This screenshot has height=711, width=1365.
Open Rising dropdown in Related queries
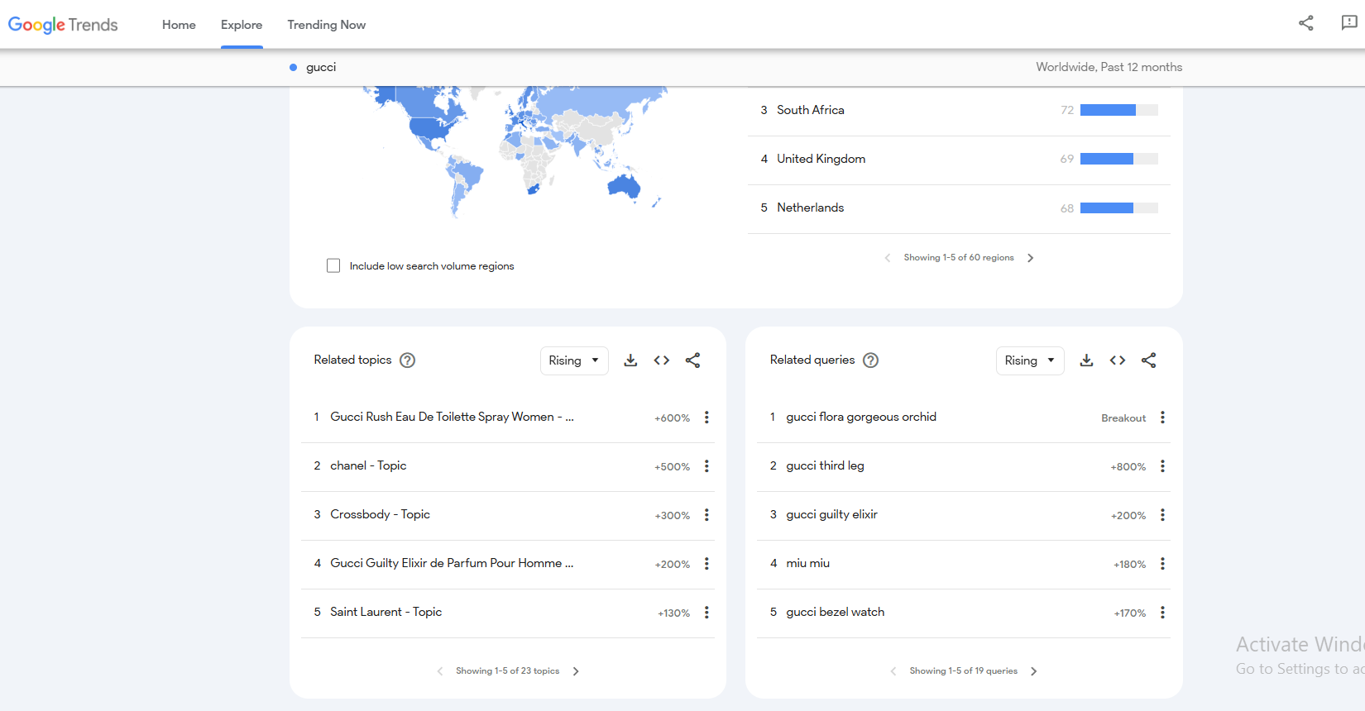click(x=1030, y=360)
